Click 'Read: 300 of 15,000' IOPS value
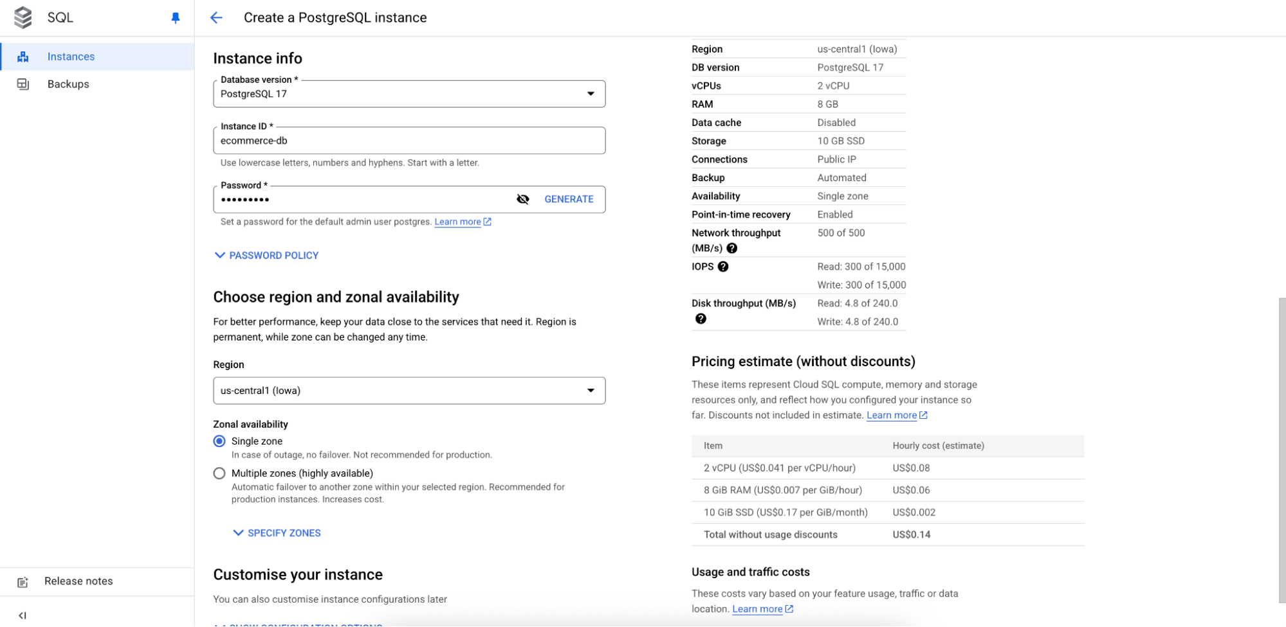The width and height of the screenshot is (1286, 627). coord(861,267)
